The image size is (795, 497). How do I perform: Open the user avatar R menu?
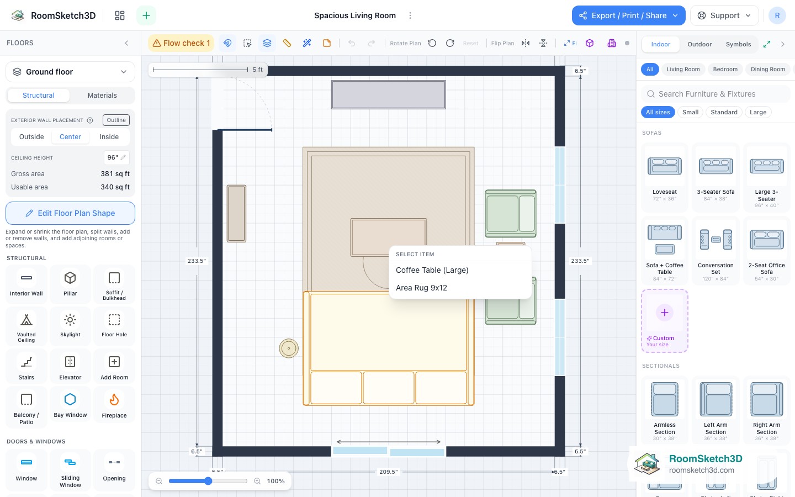click(777, 15)
